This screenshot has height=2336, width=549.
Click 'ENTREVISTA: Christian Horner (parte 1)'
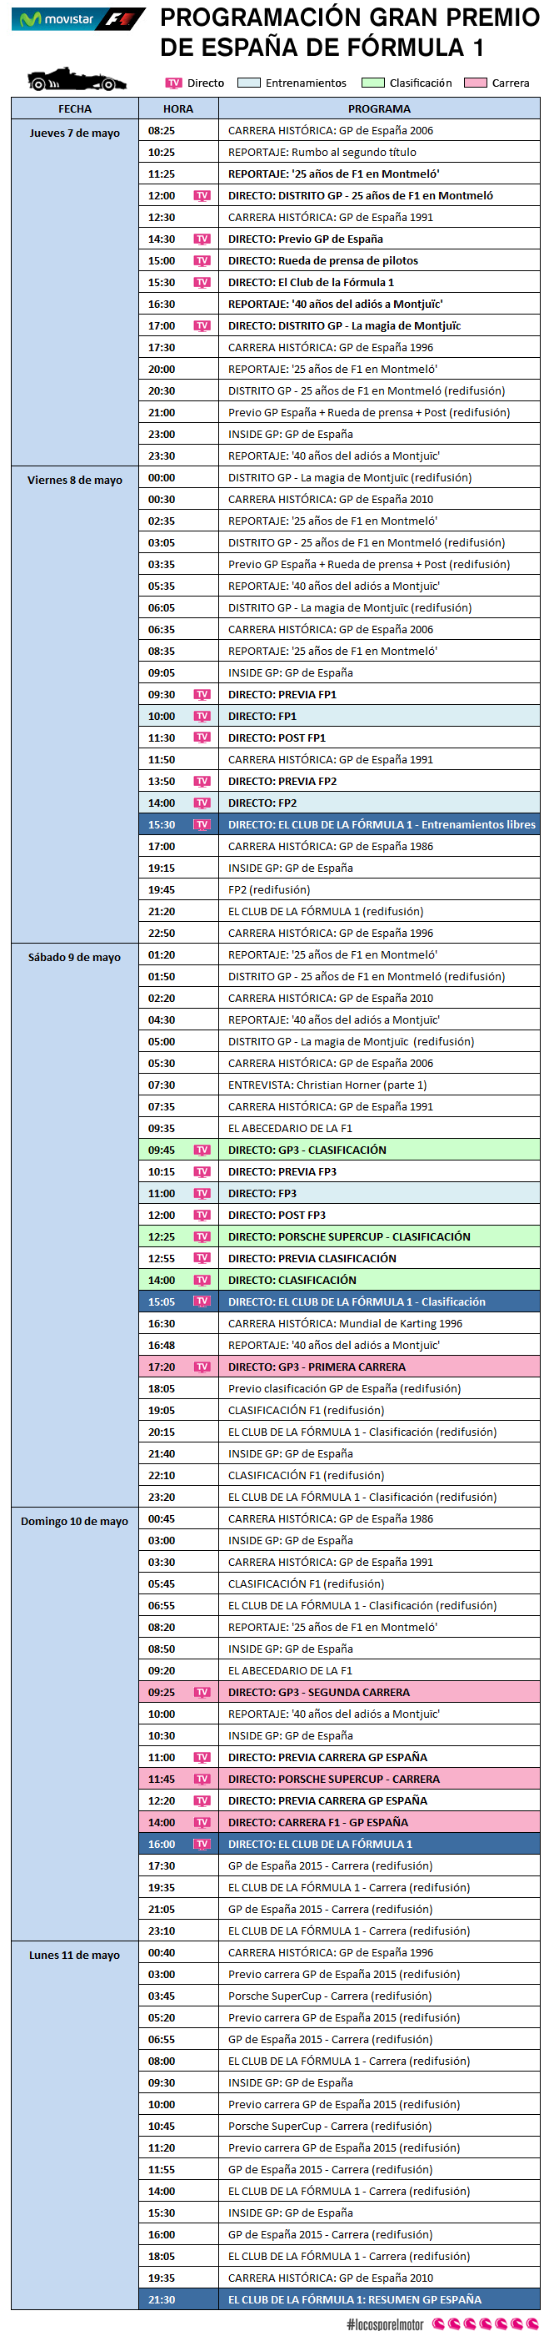click(327, 1086)
